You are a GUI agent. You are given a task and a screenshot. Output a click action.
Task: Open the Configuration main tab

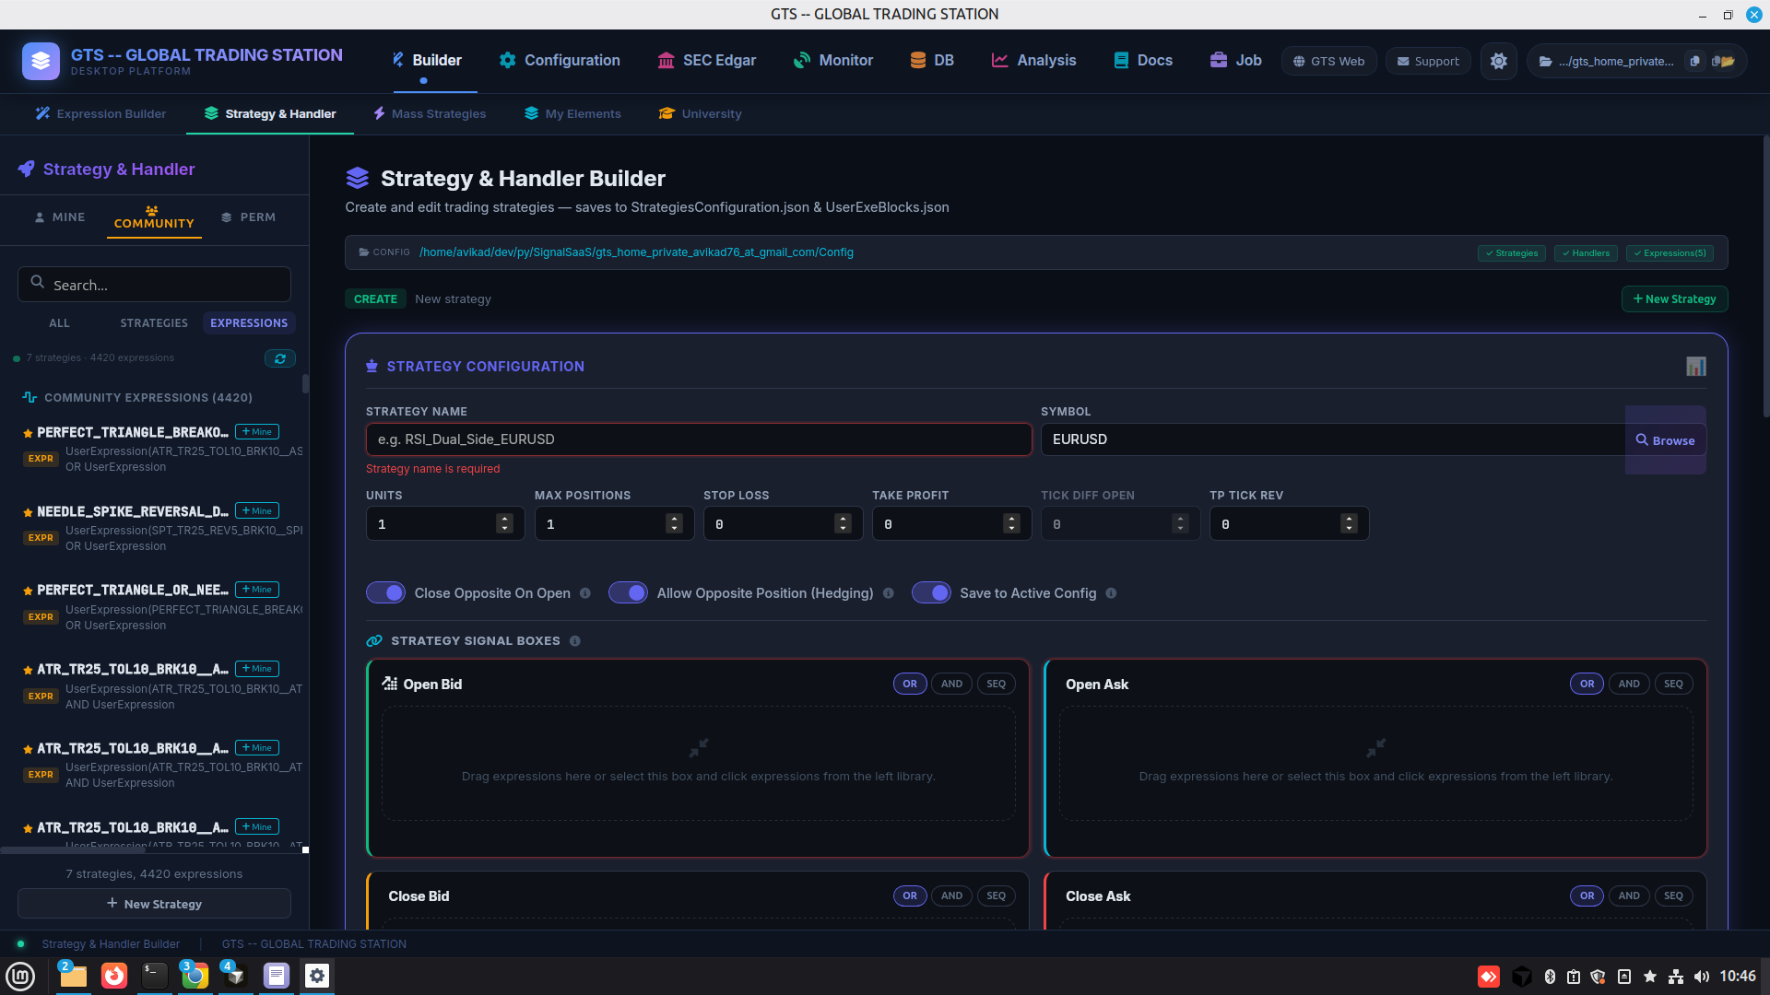560,61
